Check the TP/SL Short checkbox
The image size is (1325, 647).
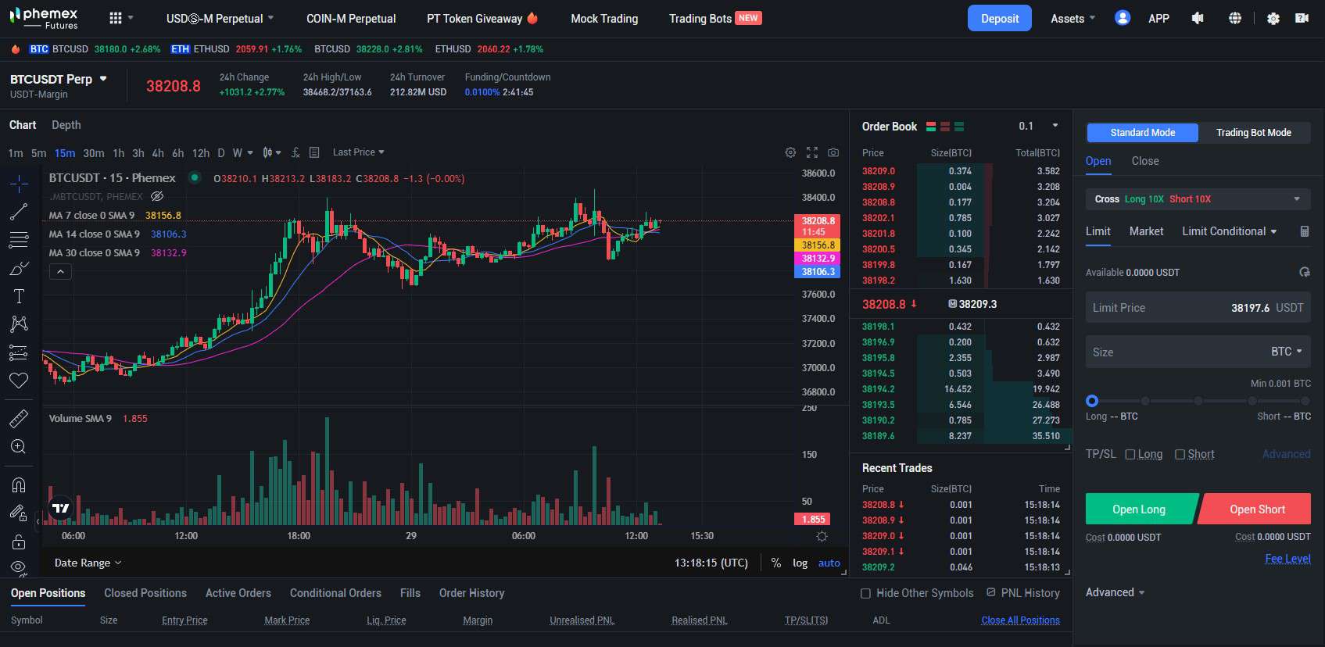[x=1180, y=455]
